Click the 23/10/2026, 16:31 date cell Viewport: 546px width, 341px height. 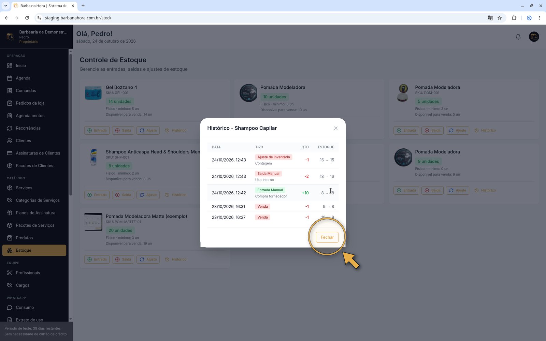click(x=228, y=207)
